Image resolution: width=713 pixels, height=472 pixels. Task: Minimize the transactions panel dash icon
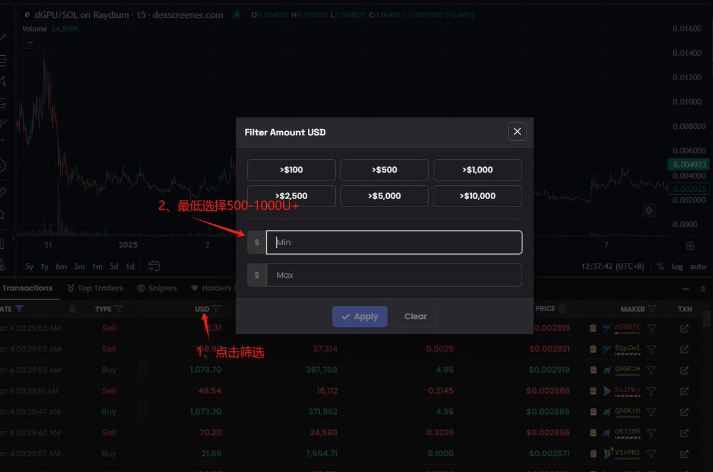point(686,289)
